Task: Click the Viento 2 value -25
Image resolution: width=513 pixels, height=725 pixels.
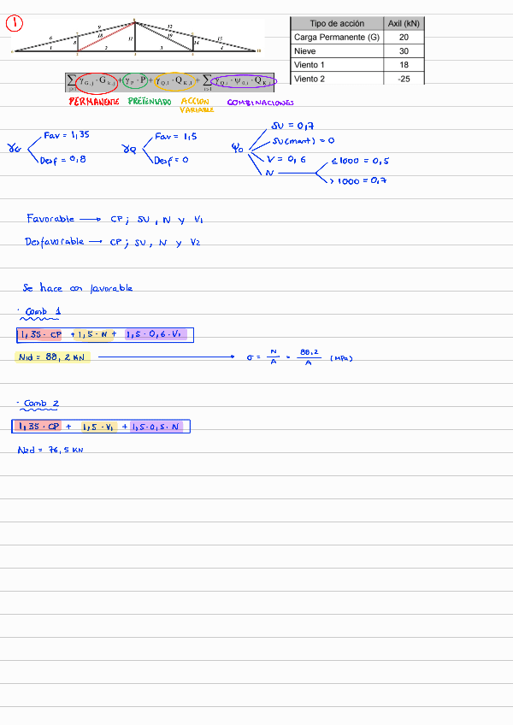Action: [x=404, y=78]
